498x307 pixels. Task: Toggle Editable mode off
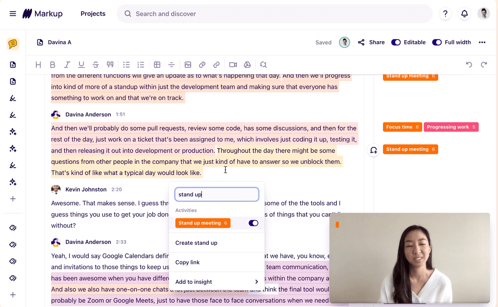[395, 42]
